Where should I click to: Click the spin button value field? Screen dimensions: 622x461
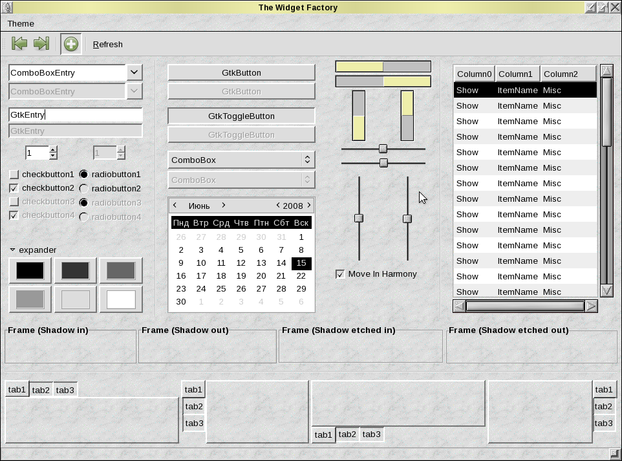pyautogui.click(x=38, y=153)
